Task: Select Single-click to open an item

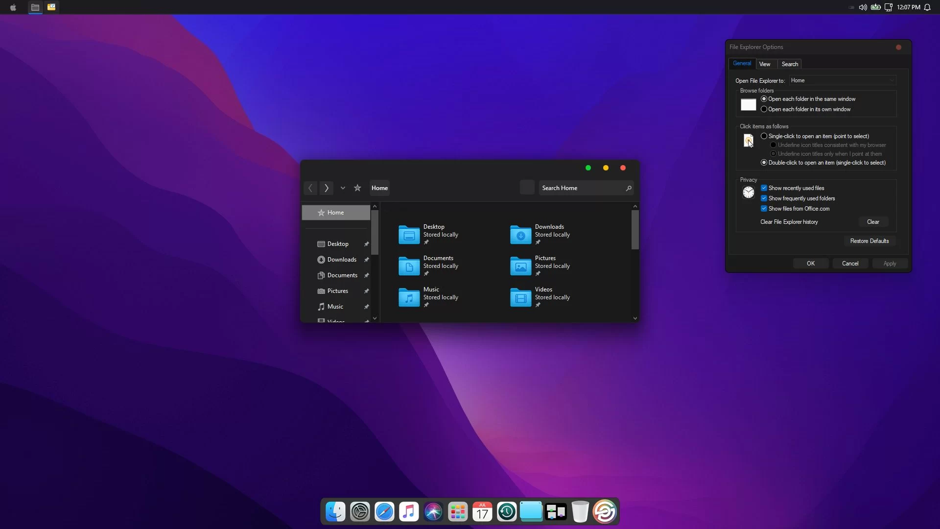Action: point(764,136)
